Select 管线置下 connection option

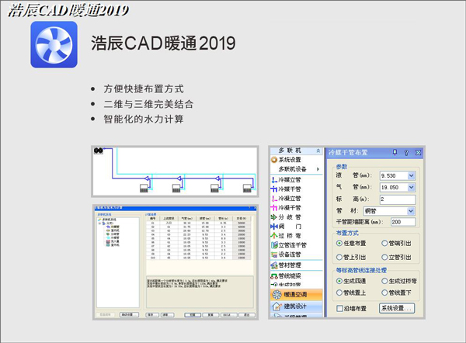[396, 293]
